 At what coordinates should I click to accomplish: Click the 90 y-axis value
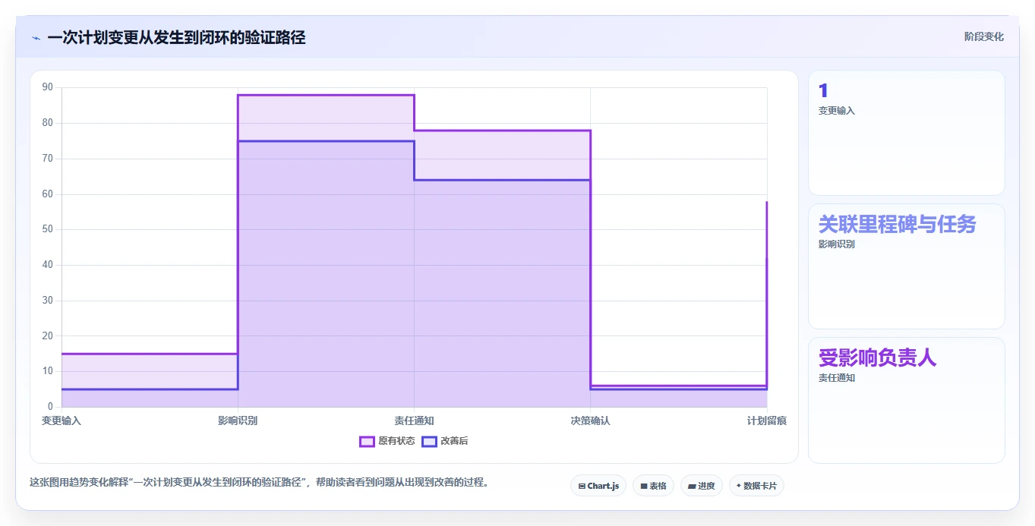48,87
